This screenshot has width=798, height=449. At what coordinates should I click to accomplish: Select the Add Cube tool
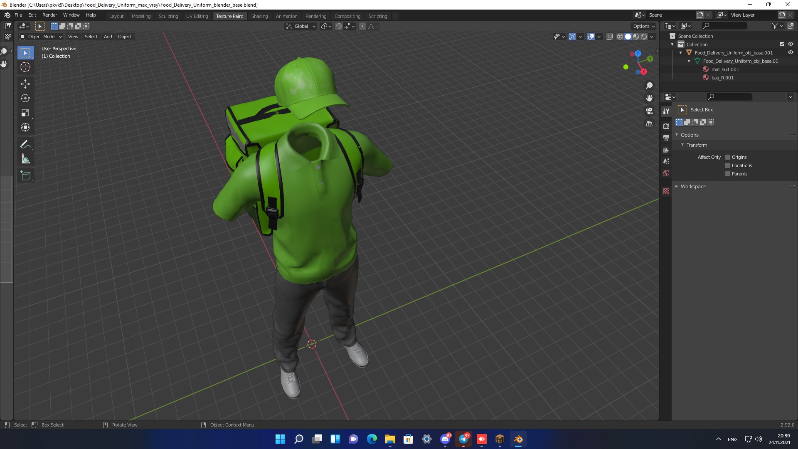(x=25, y=176)
